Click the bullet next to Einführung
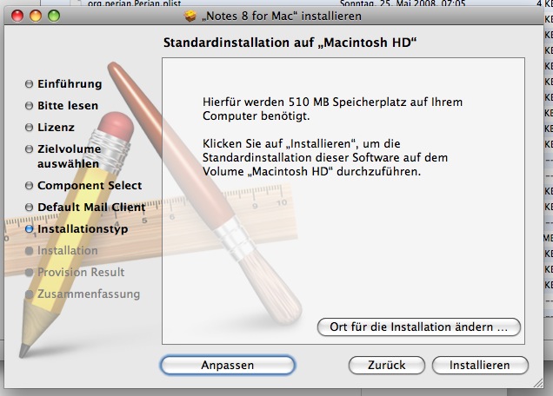The width and height of the screenshot is (553, 396). [30, 84]
